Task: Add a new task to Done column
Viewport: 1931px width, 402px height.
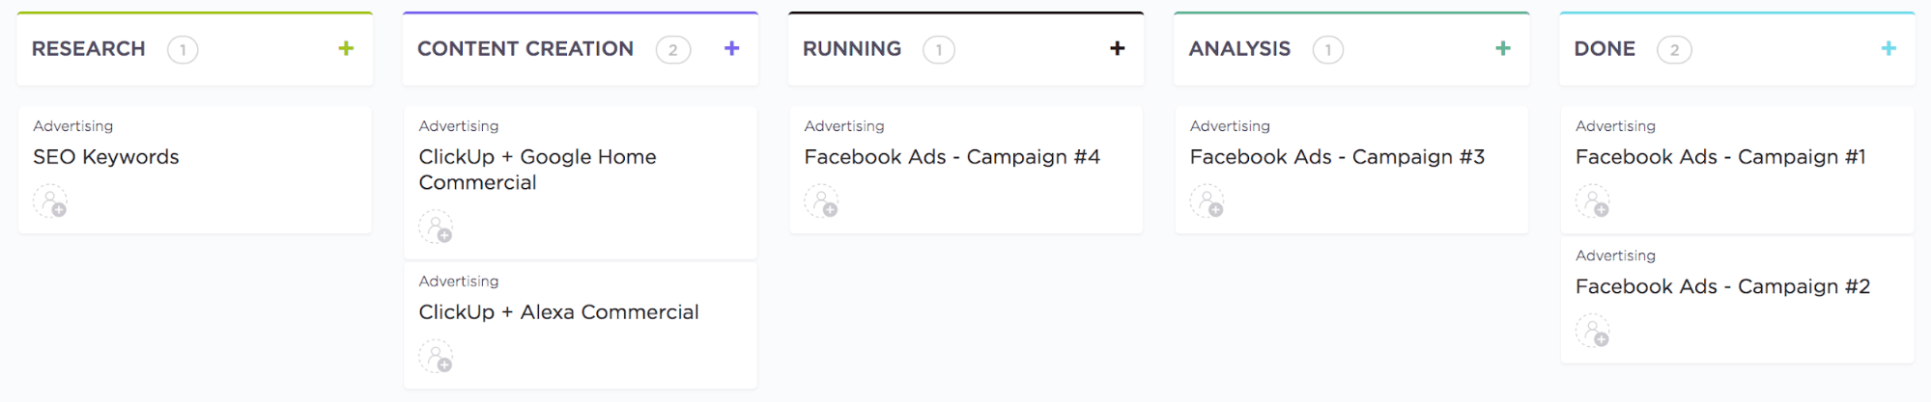Action: coord(1888,48)
